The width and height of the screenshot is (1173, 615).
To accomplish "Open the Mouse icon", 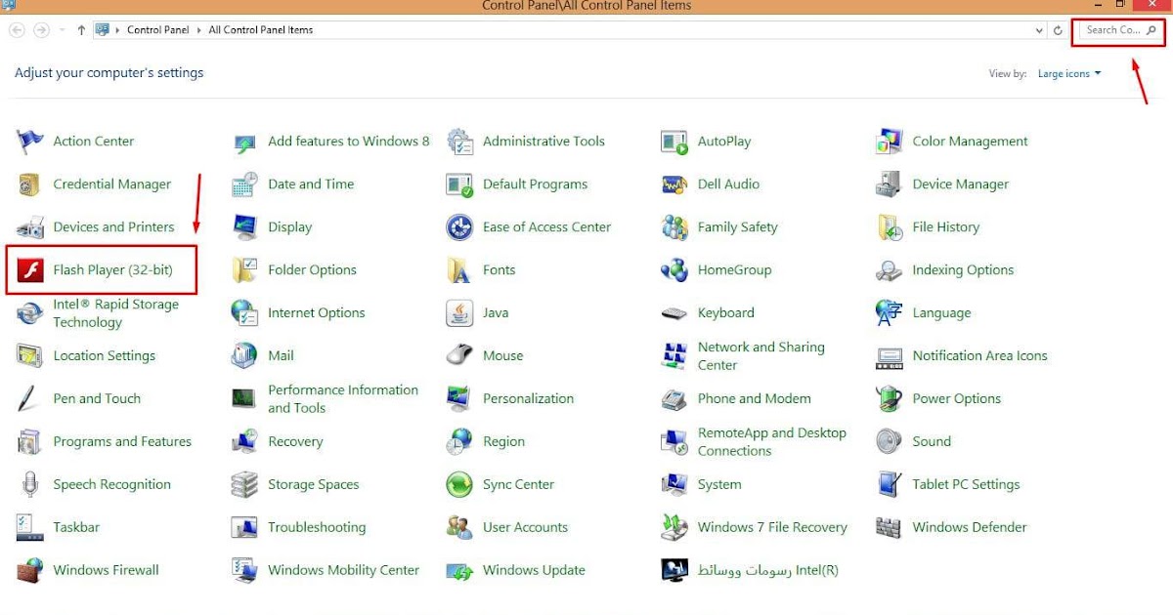I will (459, 356).
